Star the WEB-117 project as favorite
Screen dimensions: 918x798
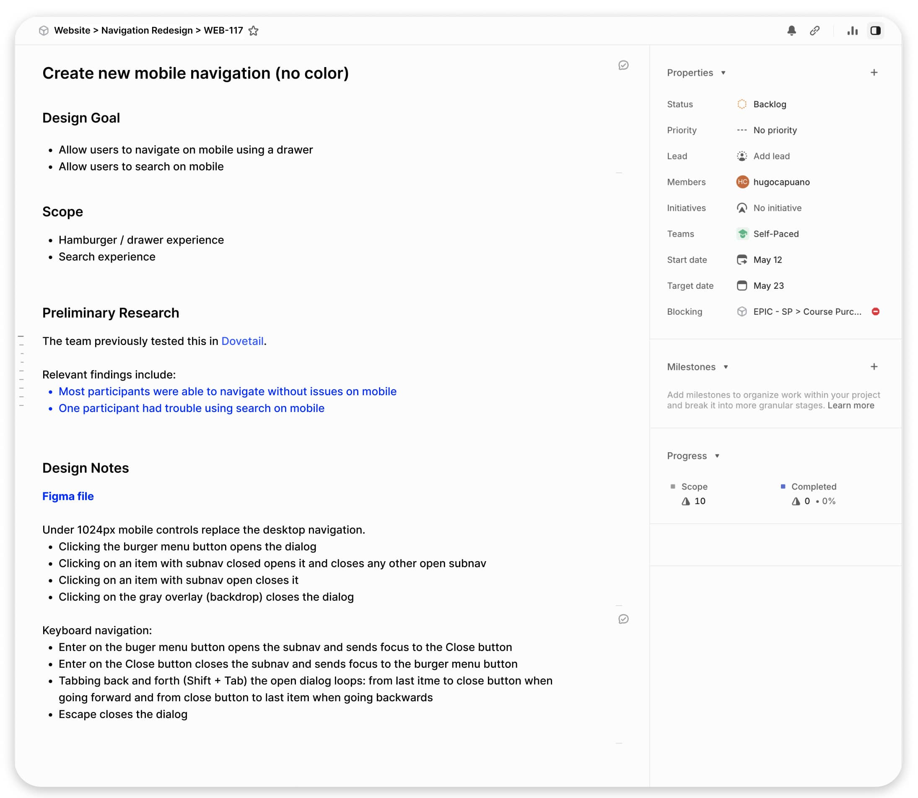coord(254,30)
